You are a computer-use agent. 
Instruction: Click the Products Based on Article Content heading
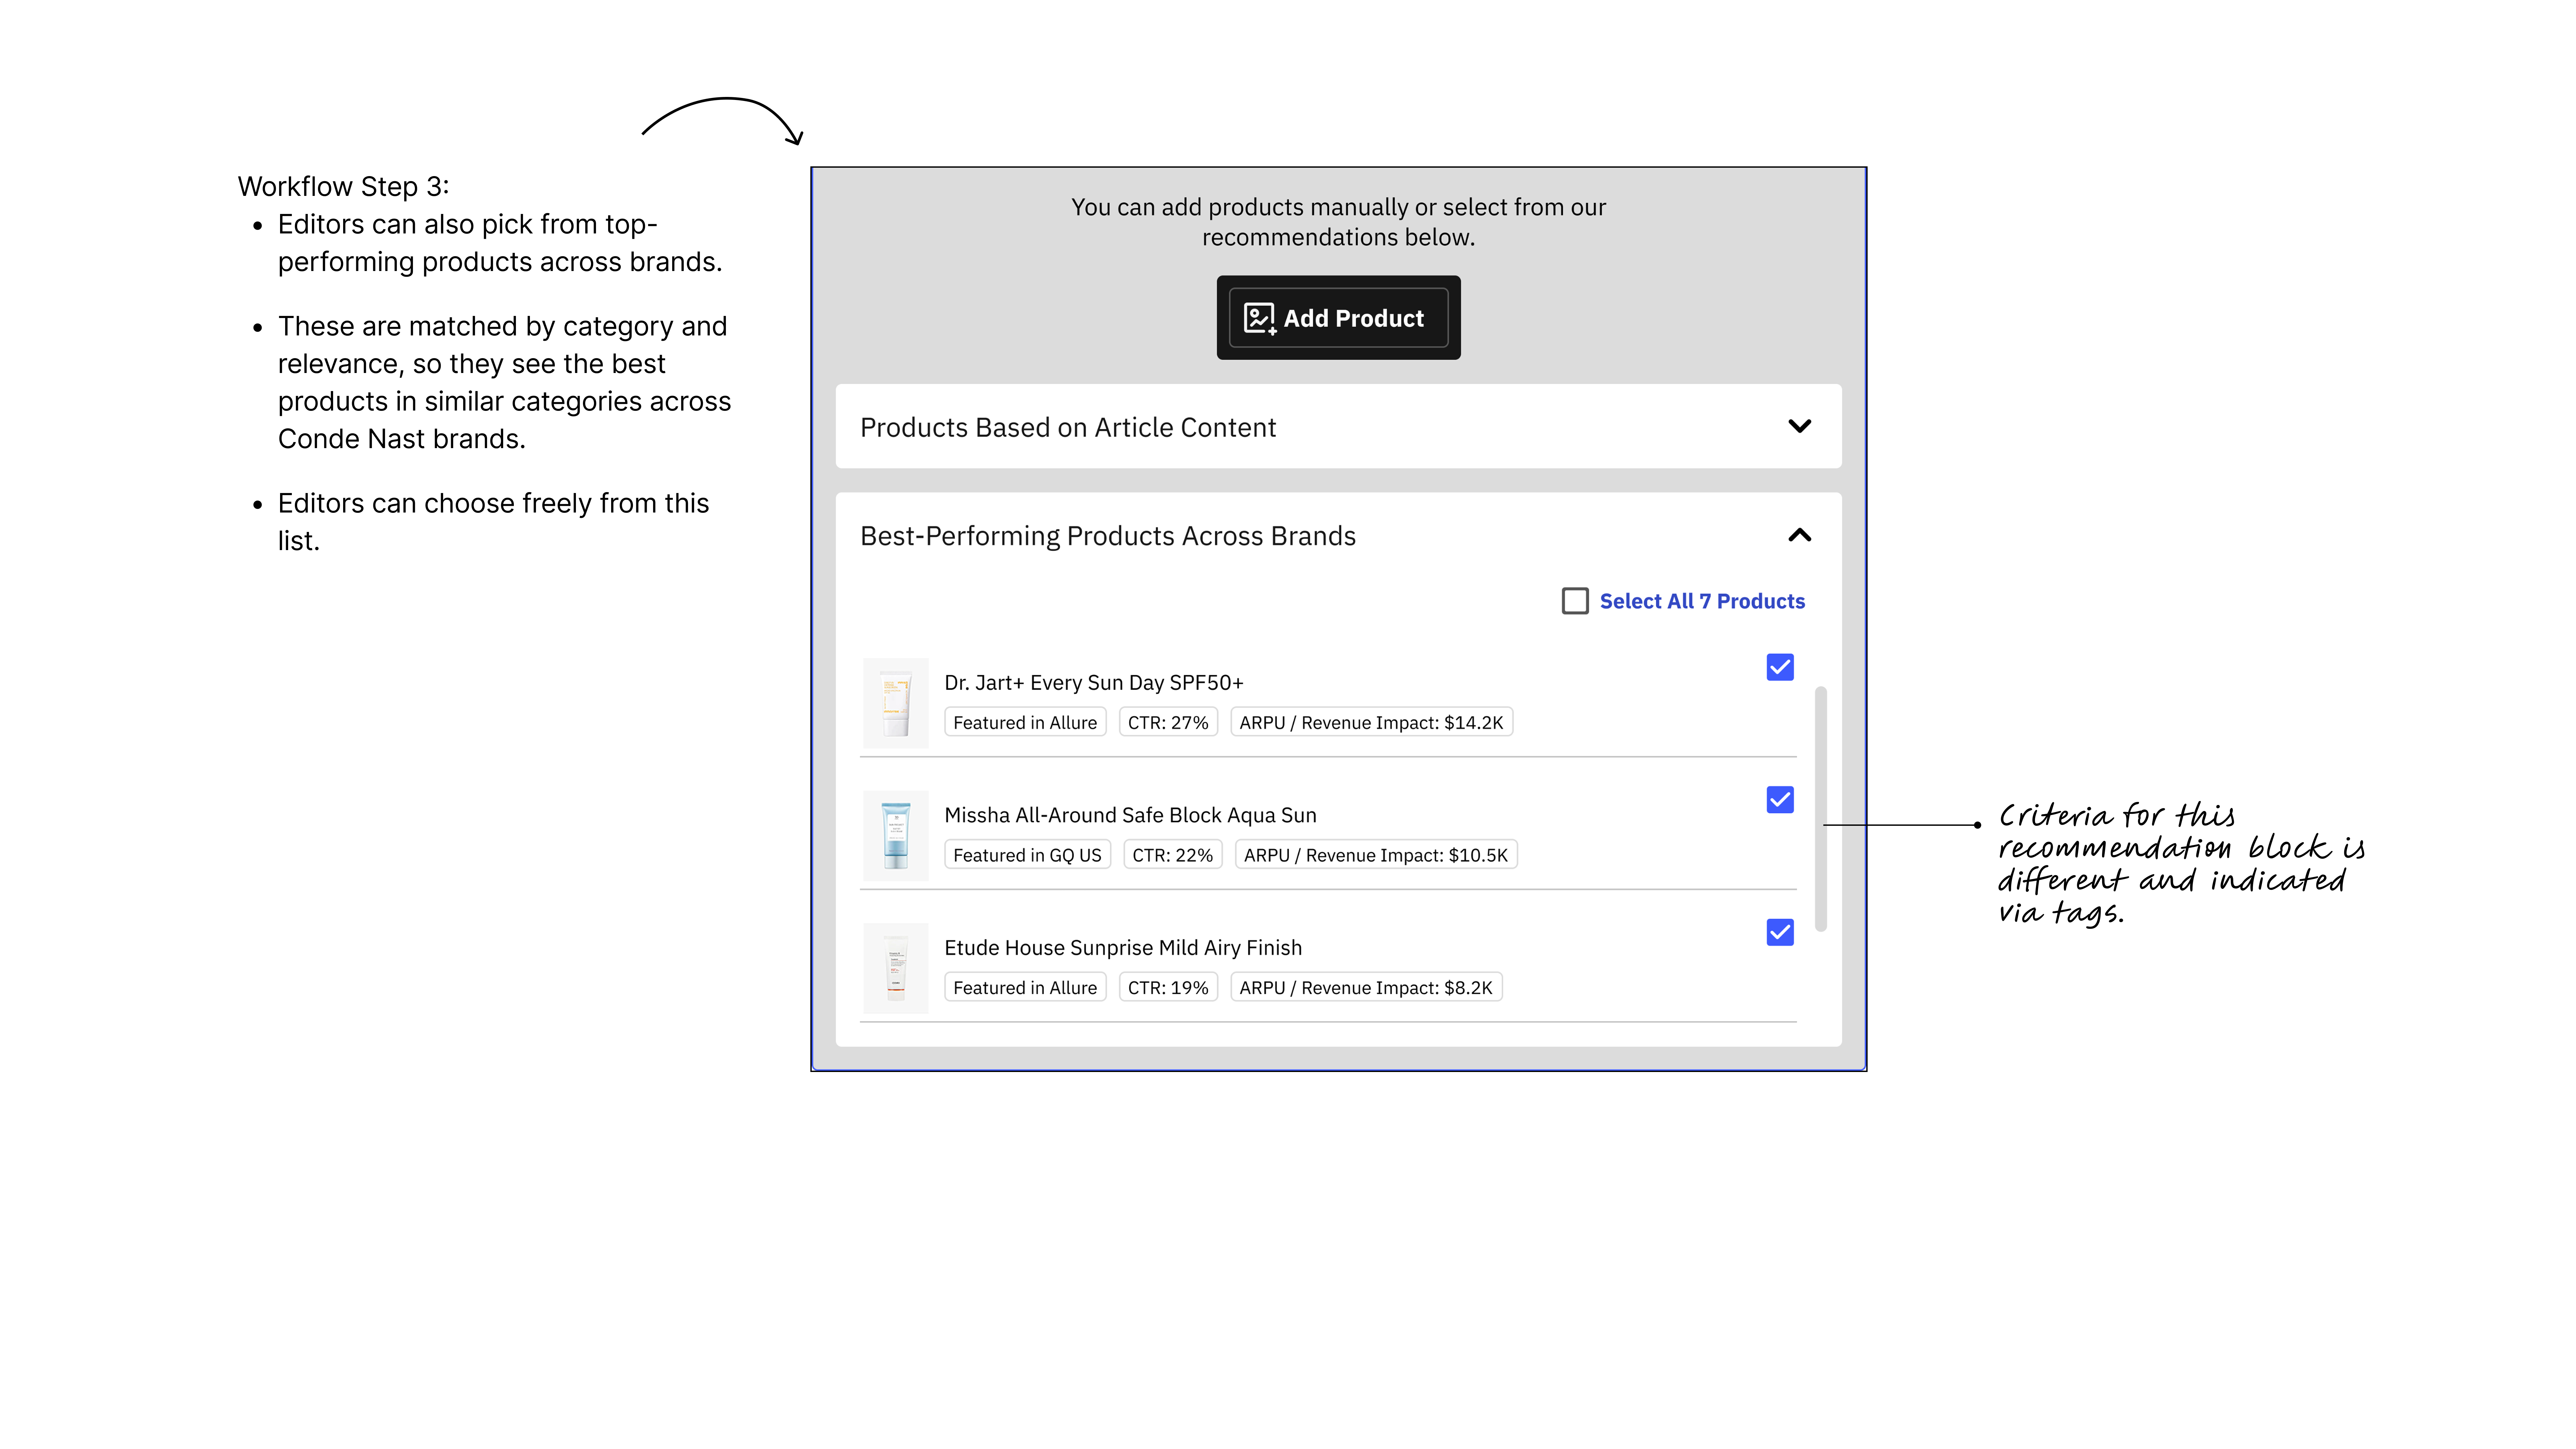[x=1068, y=428]
